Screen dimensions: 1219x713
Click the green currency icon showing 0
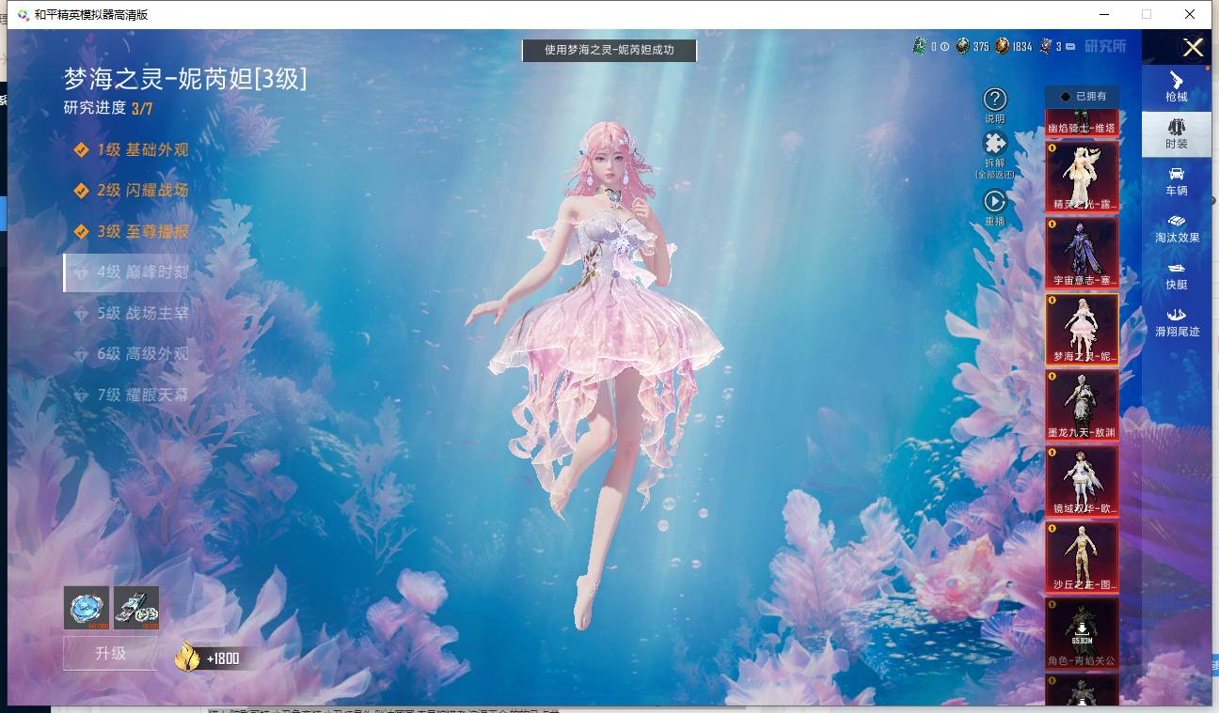pyautogui.click(x=920, y=46)
